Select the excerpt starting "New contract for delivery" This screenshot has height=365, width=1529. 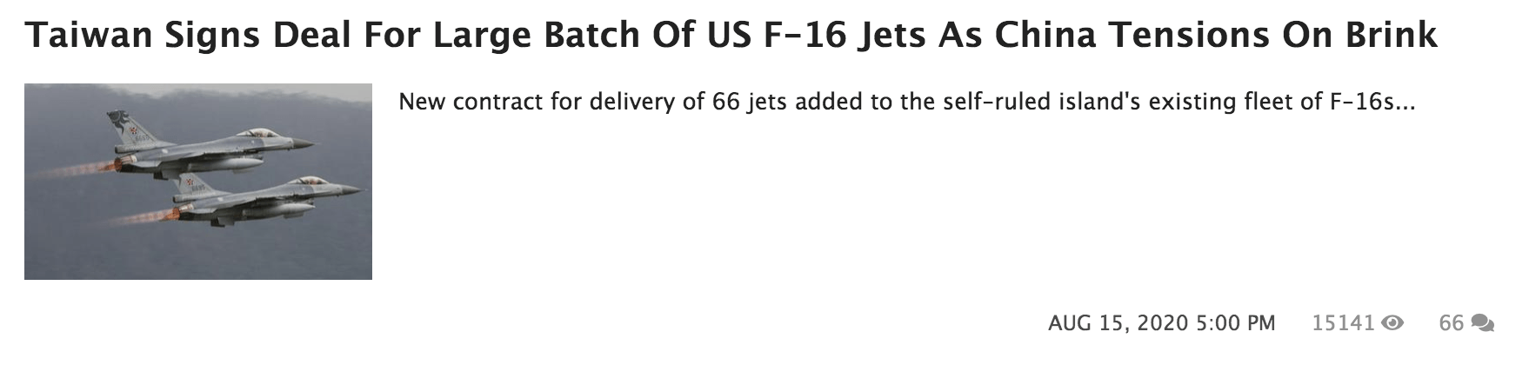[906, 103]
